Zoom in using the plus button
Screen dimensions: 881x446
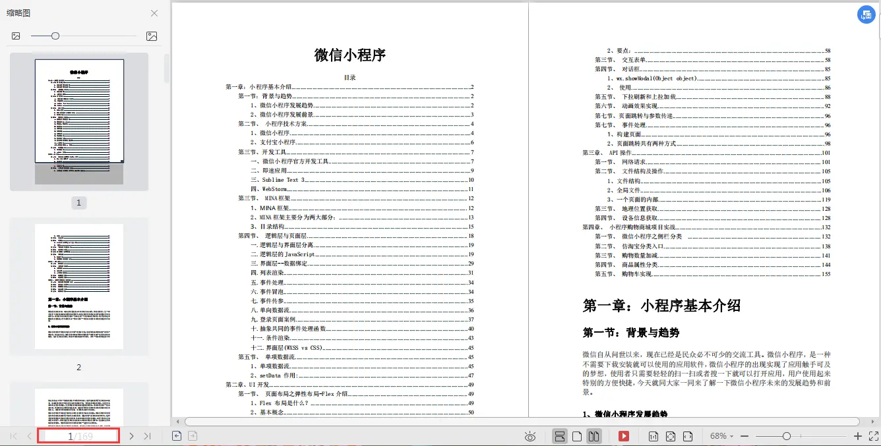pyautogui.click(x=857, y=435)
